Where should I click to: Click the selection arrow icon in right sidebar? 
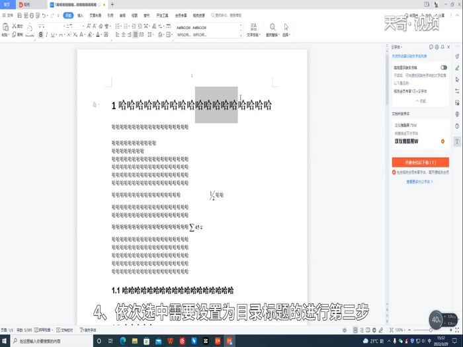point(457,79)
